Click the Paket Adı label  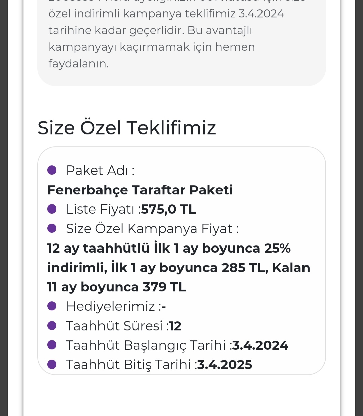click(100, 171)
